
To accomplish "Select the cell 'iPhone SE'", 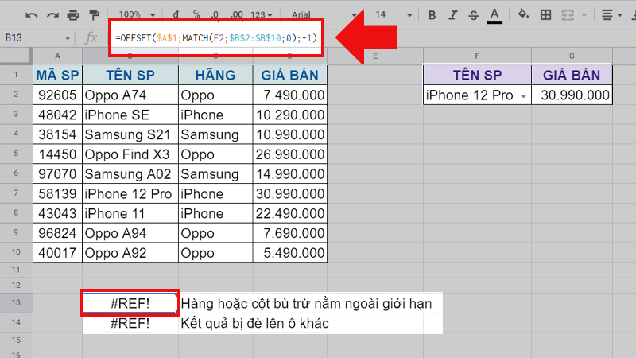I will click(130, 115).
